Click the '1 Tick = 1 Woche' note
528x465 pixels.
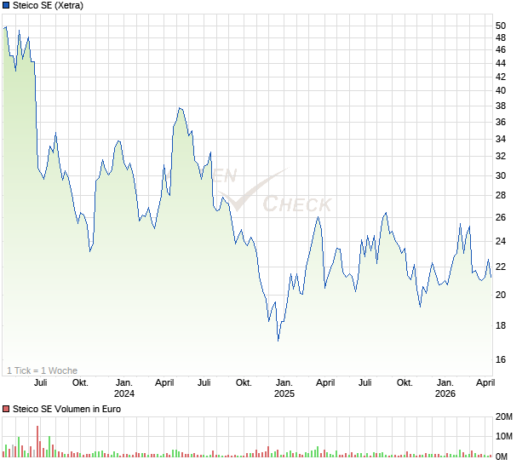[42, 370]
